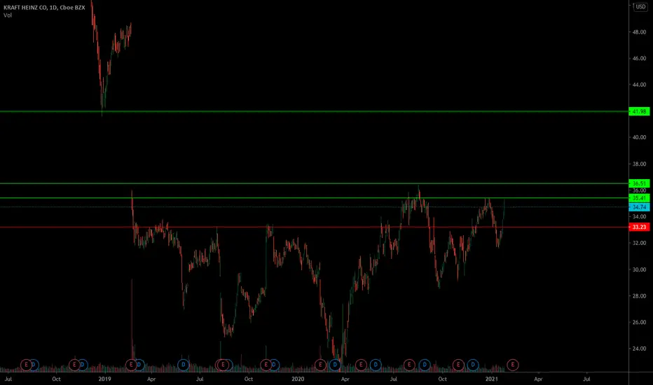
Task: Click the dividend marker between Oct 2019 and 2020
Action: coord(274,365)
